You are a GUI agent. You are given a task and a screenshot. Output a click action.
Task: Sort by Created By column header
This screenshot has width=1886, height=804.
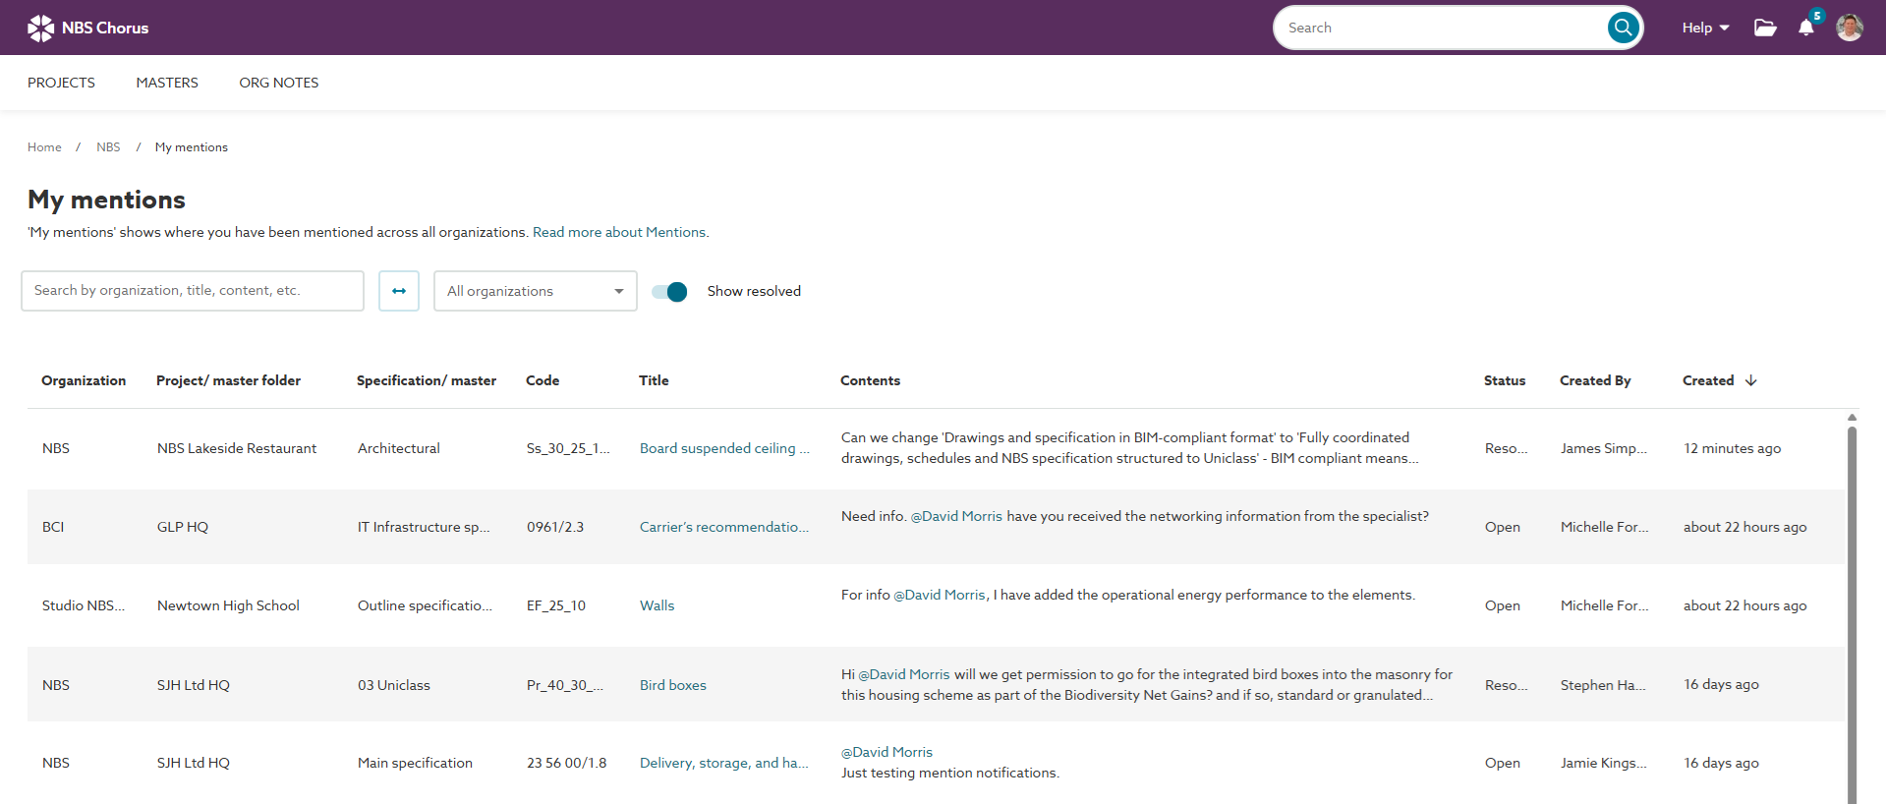(1595, 380)
